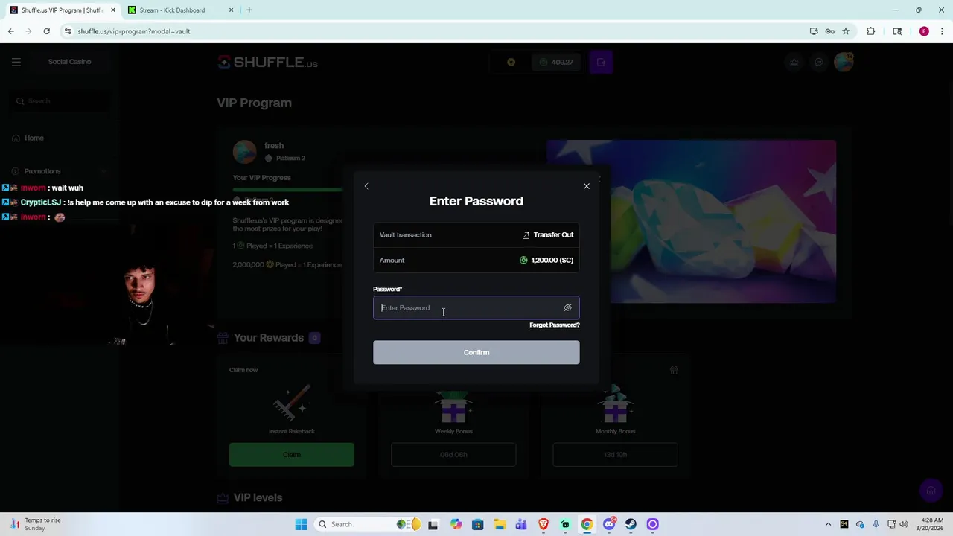This screenshot has width=953, height=536.
Task: Launch Brave browser from the taskbar
Action: pos(544,524)
